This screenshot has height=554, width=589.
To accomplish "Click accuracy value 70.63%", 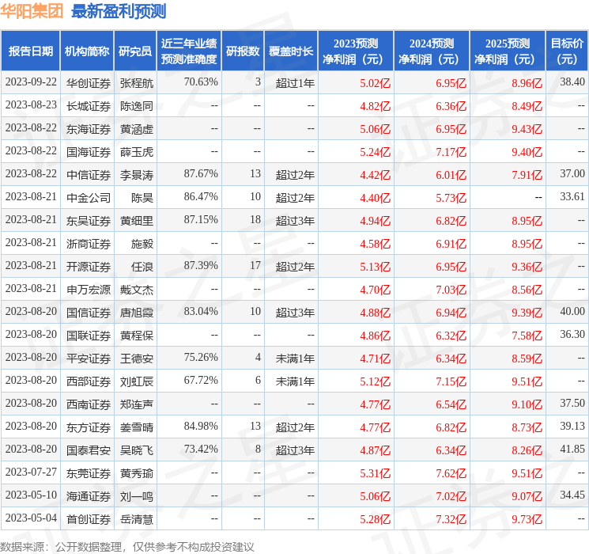I will [x=201, y=82].
